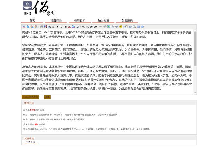The height and width of the screenshot is (156, 215).
Task: Toggle strikethrough formatting in the editor
Action: pos(66,27)
